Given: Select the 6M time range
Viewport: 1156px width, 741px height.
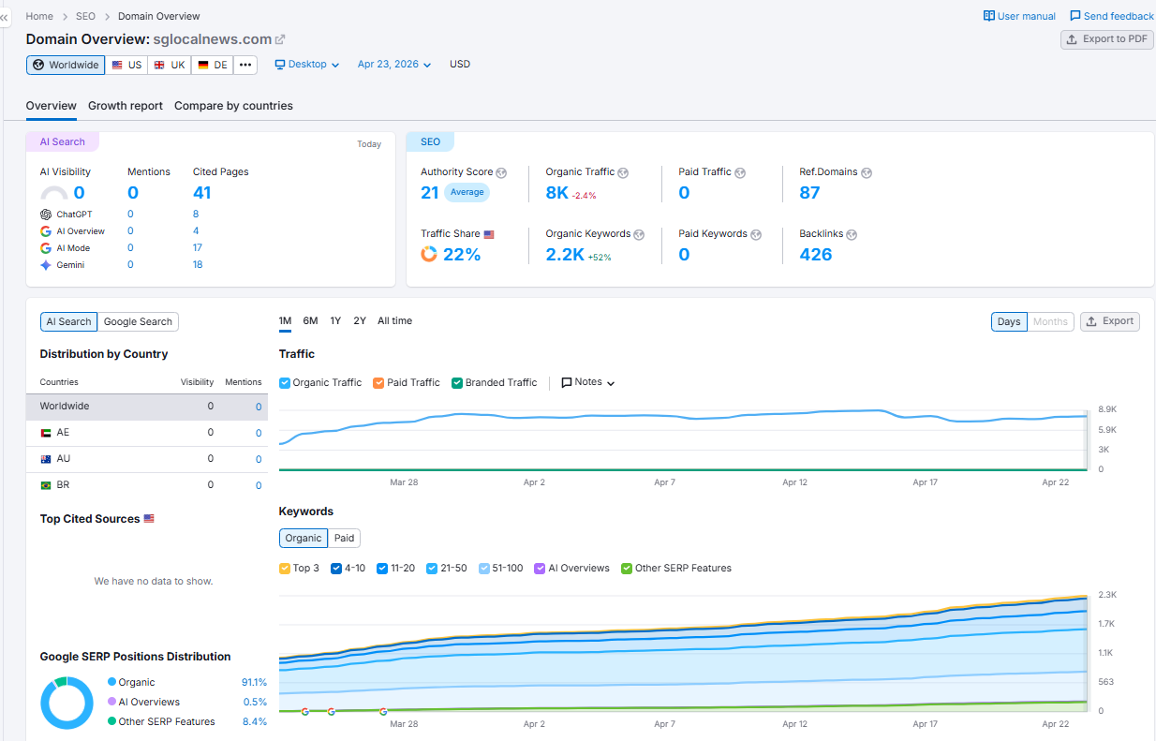Looking at the screenshot, I should 310,321.
